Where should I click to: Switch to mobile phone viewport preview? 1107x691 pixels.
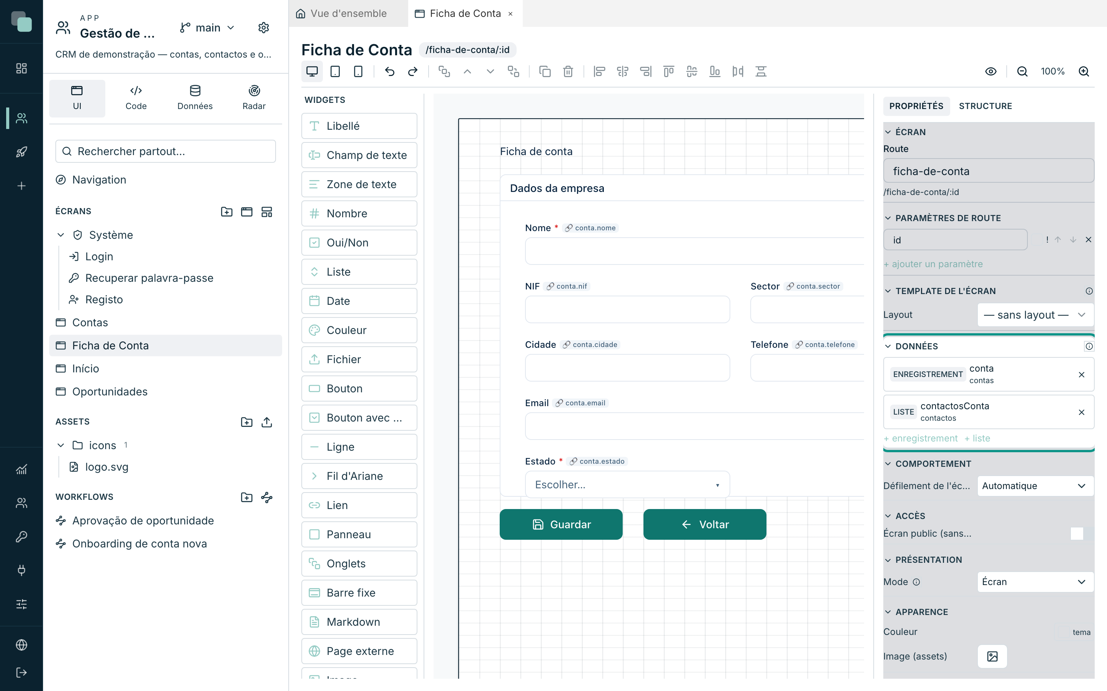(x=358, y=71)
